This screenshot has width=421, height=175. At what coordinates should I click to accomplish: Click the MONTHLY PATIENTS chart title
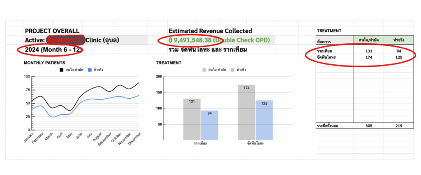pos(44,63)
